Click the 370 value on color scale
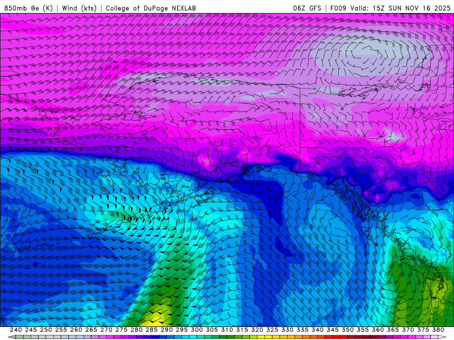 pos(408,330)
